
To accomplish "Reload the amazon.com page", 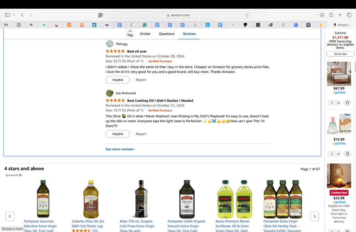I will click(x=247, y=15).
